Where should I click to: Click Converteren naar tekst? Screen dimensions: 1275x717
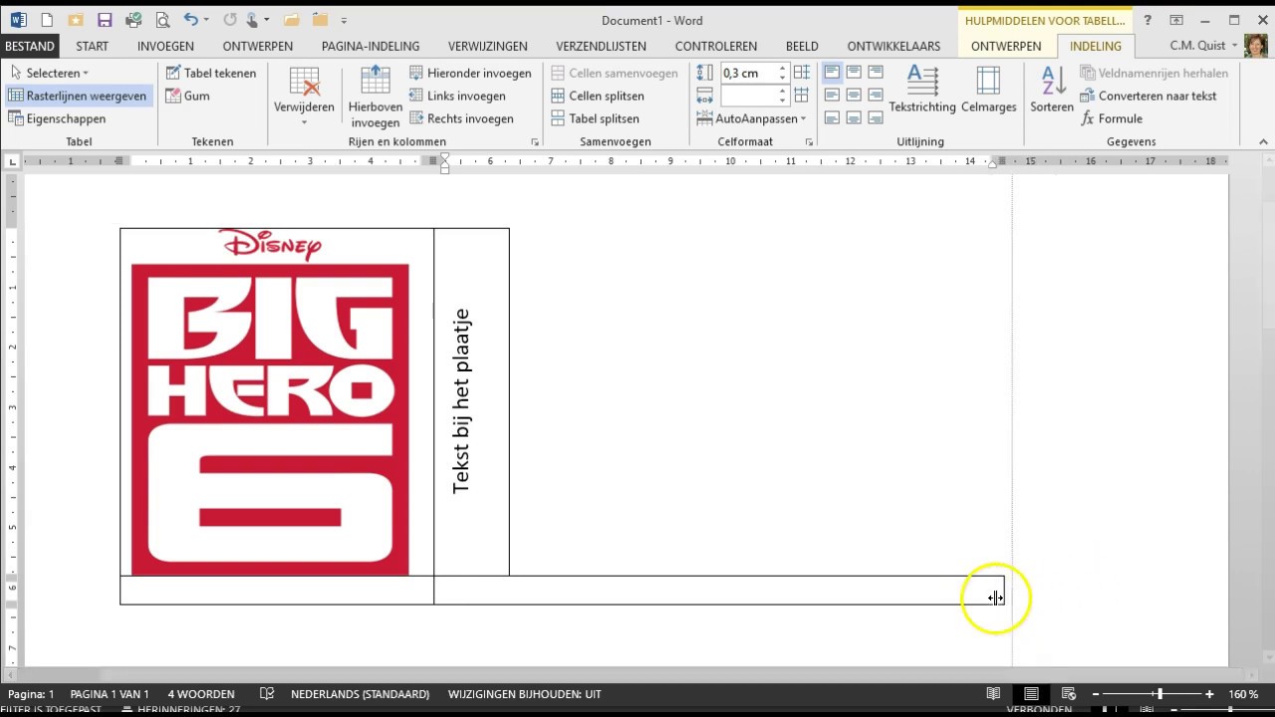[1148, 96]
